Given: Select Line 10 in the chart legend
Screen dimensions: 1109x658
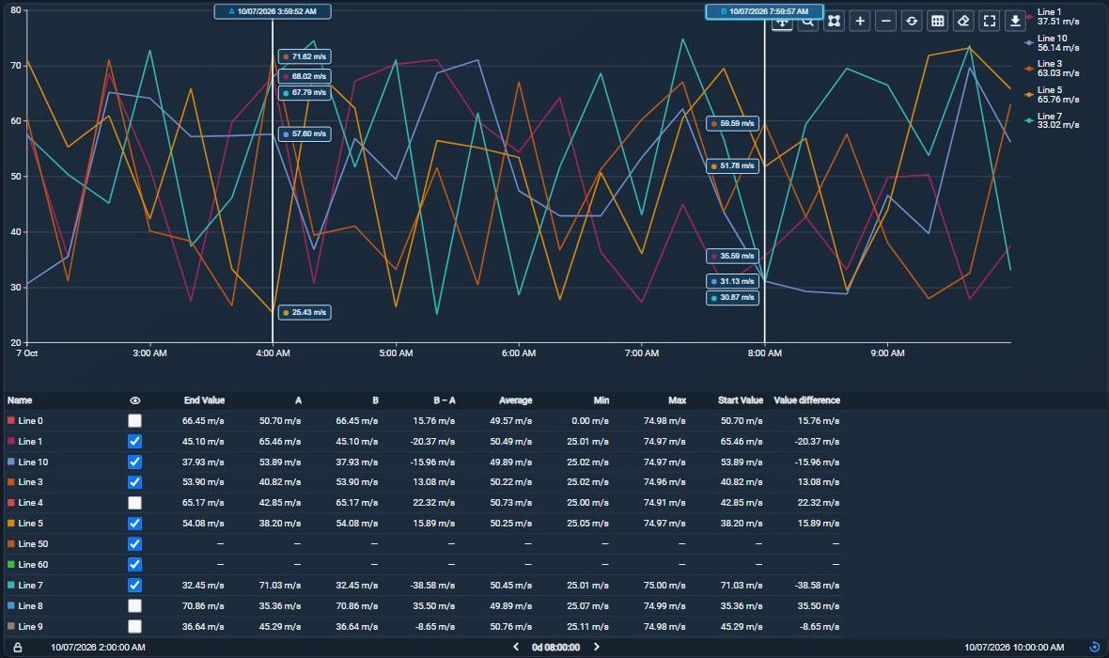Looking at the screenshot, I should tap(1054, 43).
